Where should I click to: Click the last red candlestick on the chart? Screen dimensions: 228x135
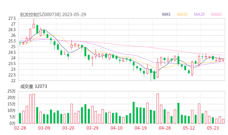click(223, 60)
